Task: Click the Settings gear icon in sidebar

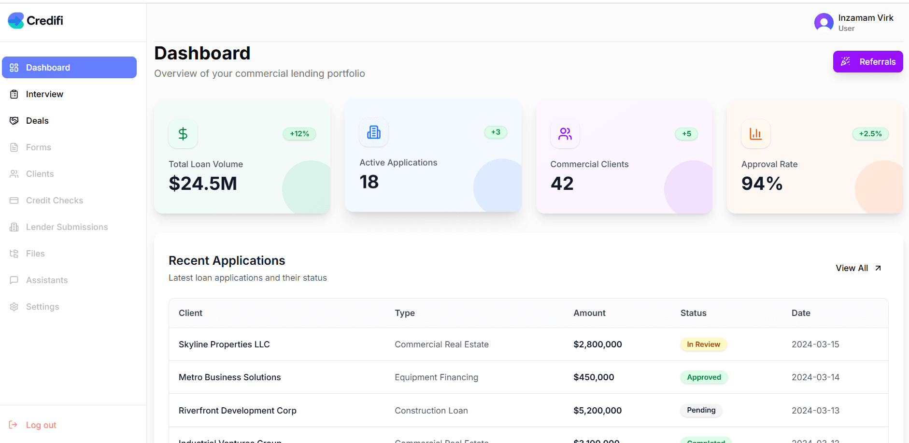Action: (x=14, y=307)
